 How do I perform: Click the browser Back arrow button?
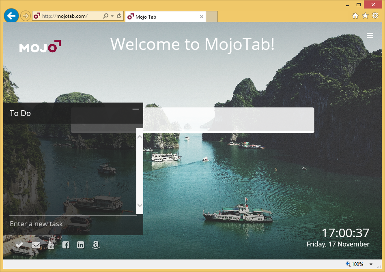coord(11,16)
